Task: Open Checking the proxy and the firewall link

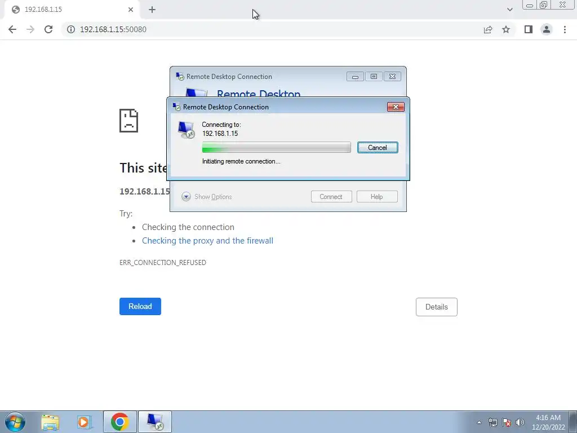Action: (207, 240)
